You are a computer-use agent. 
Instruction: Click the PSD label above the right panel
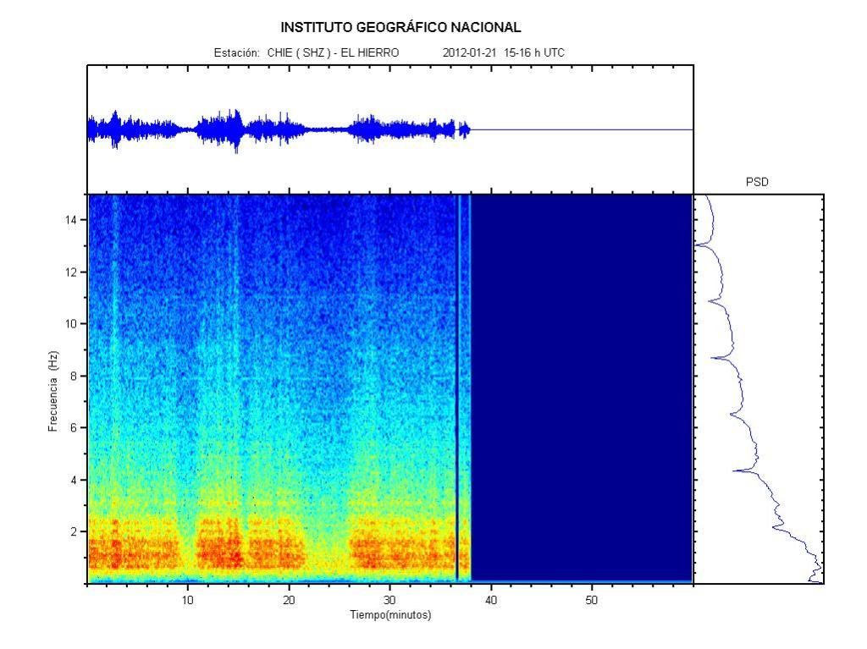click(757, 182)
